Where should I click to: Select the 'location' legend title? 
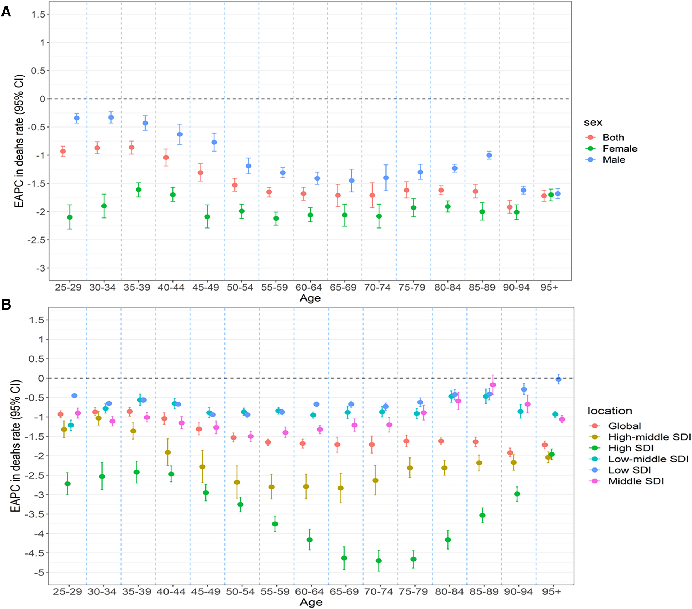(610, 411)
